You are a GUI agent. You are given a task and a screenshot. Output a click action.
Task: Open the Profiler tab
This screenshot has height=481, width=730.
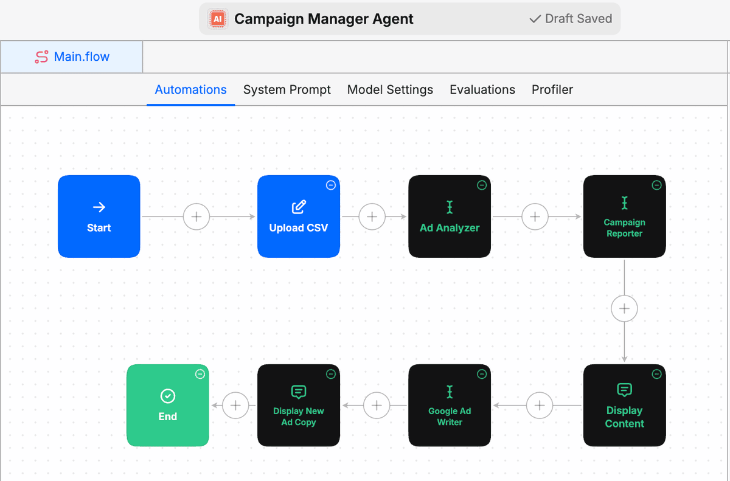(552, 89)
